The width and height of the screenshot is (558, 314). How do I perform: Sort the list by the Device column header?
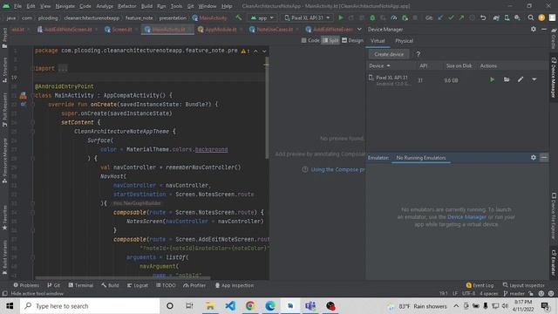pos(380,66)
